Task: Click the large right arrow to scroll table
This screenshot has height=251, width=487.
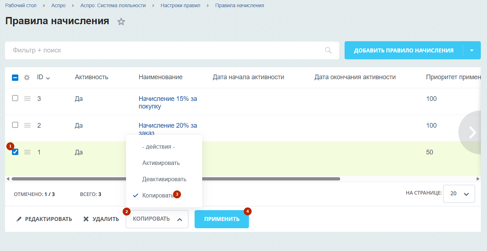Action: (472, 132)
